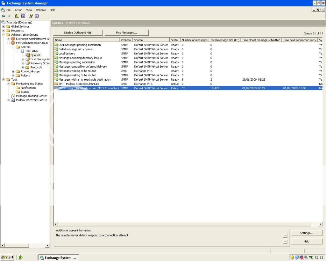Expand the Exchange Administrative Group node

pyautogui.click(x=8, y=39)
